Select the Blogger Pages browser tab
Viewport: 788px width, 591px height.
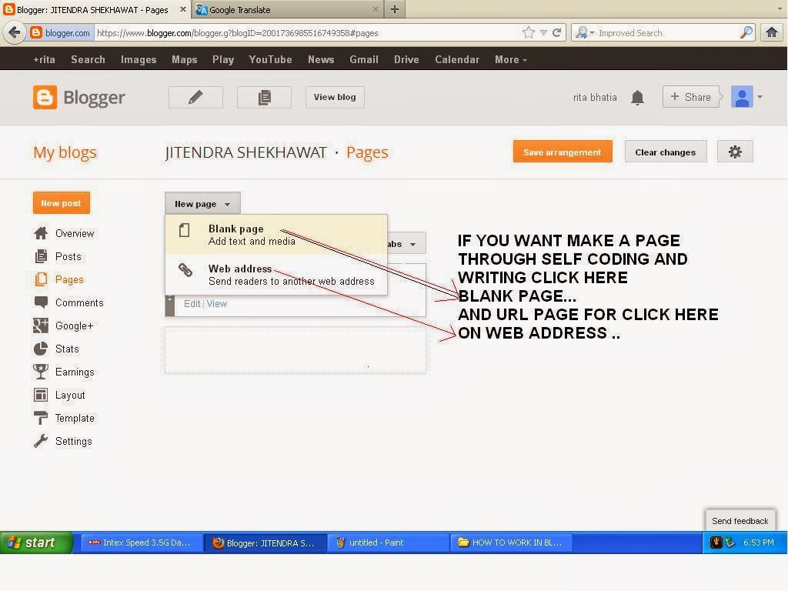click(x=95, y=9)
